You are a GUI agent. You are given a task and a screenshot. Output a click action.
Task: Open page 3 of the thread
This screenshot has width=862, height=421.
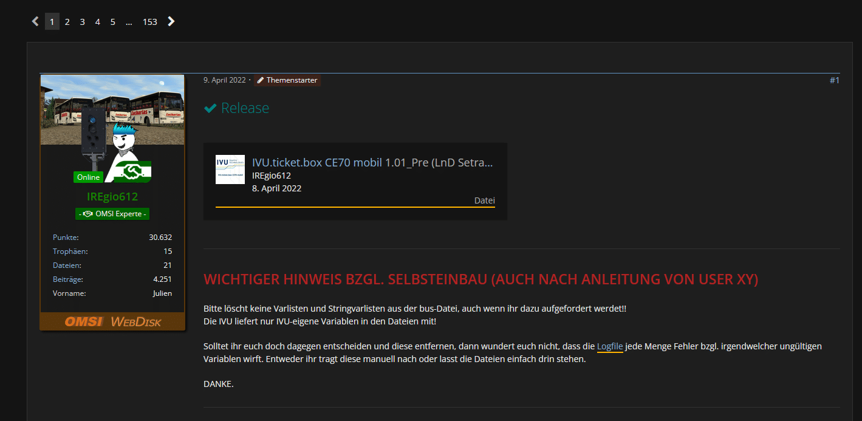82,22
